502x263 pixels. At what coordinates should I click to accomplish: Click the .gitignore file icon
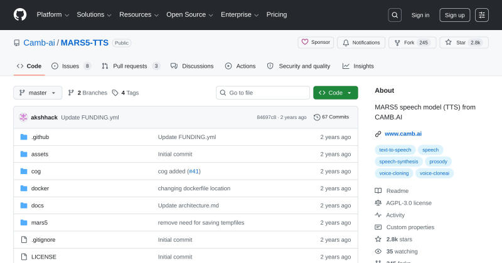24,240
